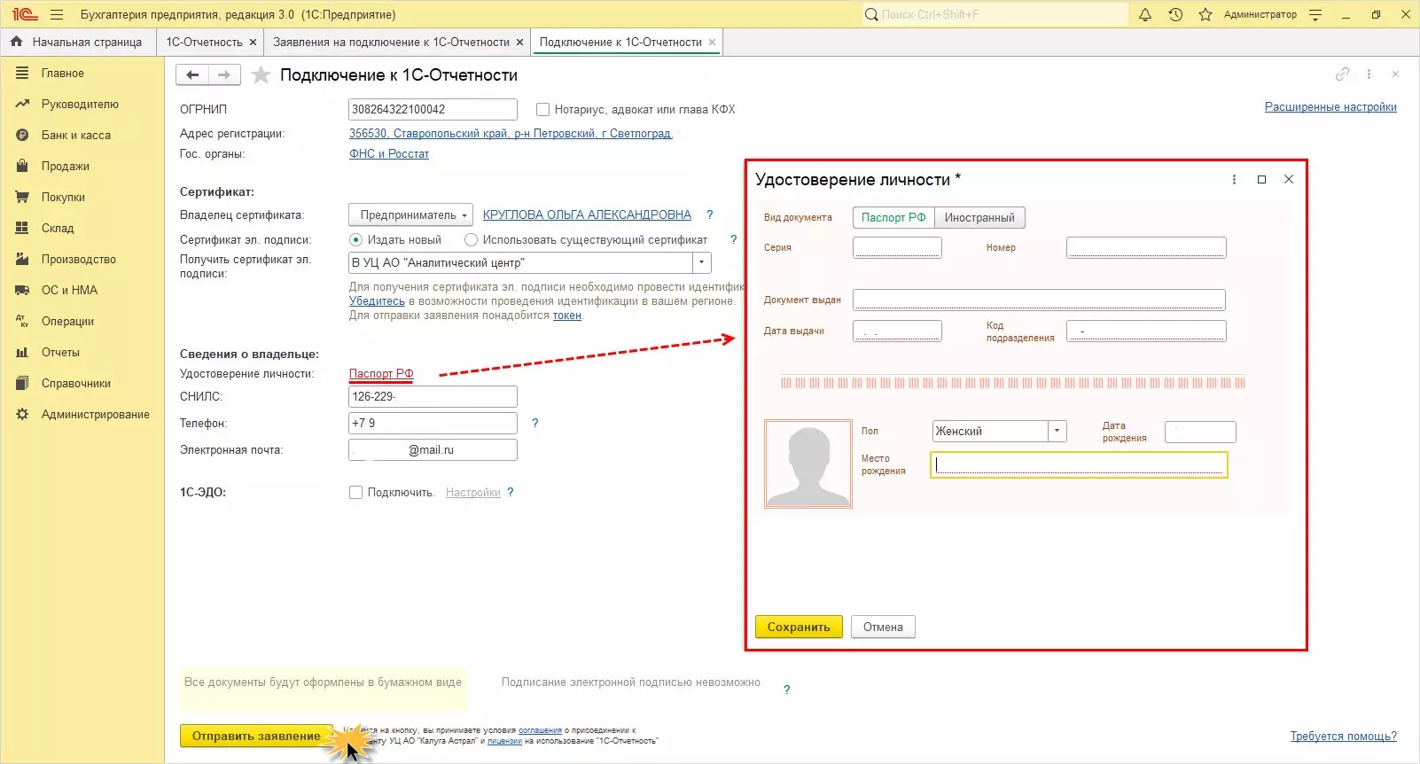Screen dimensions: 1420x764
Task: Click help question mark near signing notice
Action: click(x=786, y=689)
